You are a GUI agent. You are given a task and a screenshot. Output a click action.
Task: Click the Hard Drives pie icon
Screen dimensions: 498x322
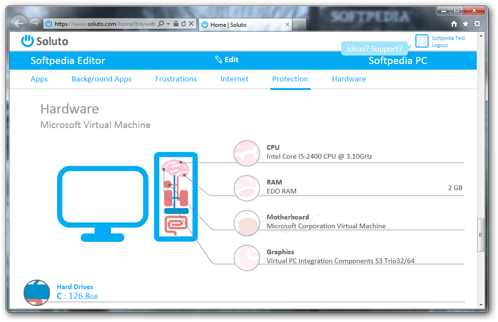[37, 293]
